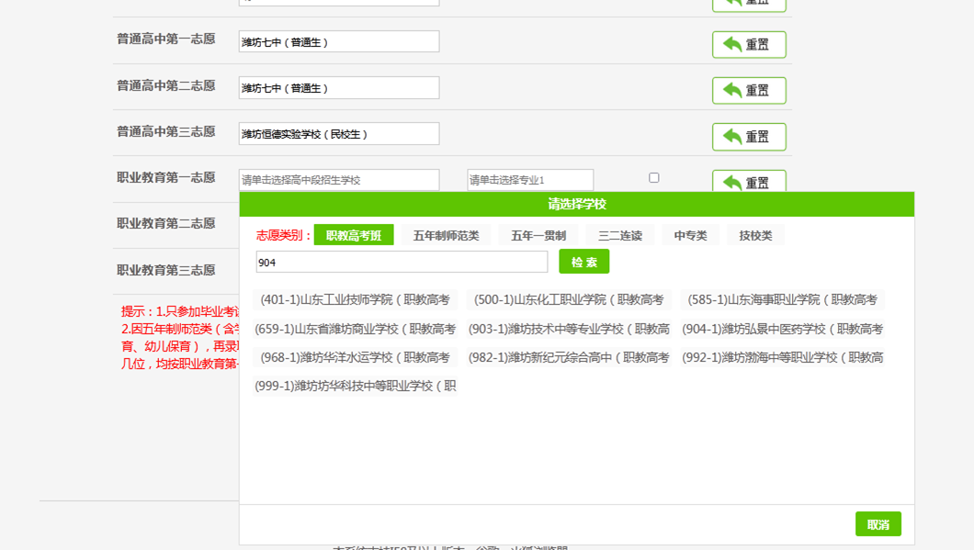This screenshot has width=974, height=550.
Task: Click 取消 to close the school picker
Action: 878,524
